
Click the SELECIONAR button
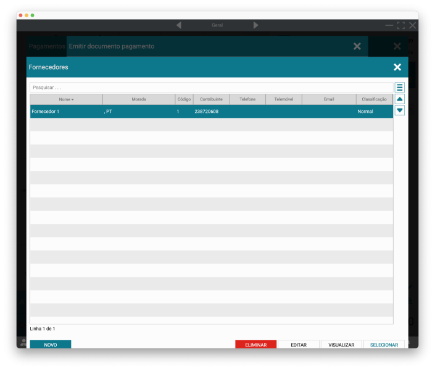click(x=384, y=345)
